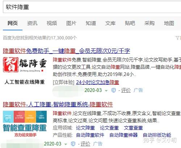The width and height of the screenshot is (181, 148).
Task: Click the search box containing 软件降重
Action: [92, 7]
